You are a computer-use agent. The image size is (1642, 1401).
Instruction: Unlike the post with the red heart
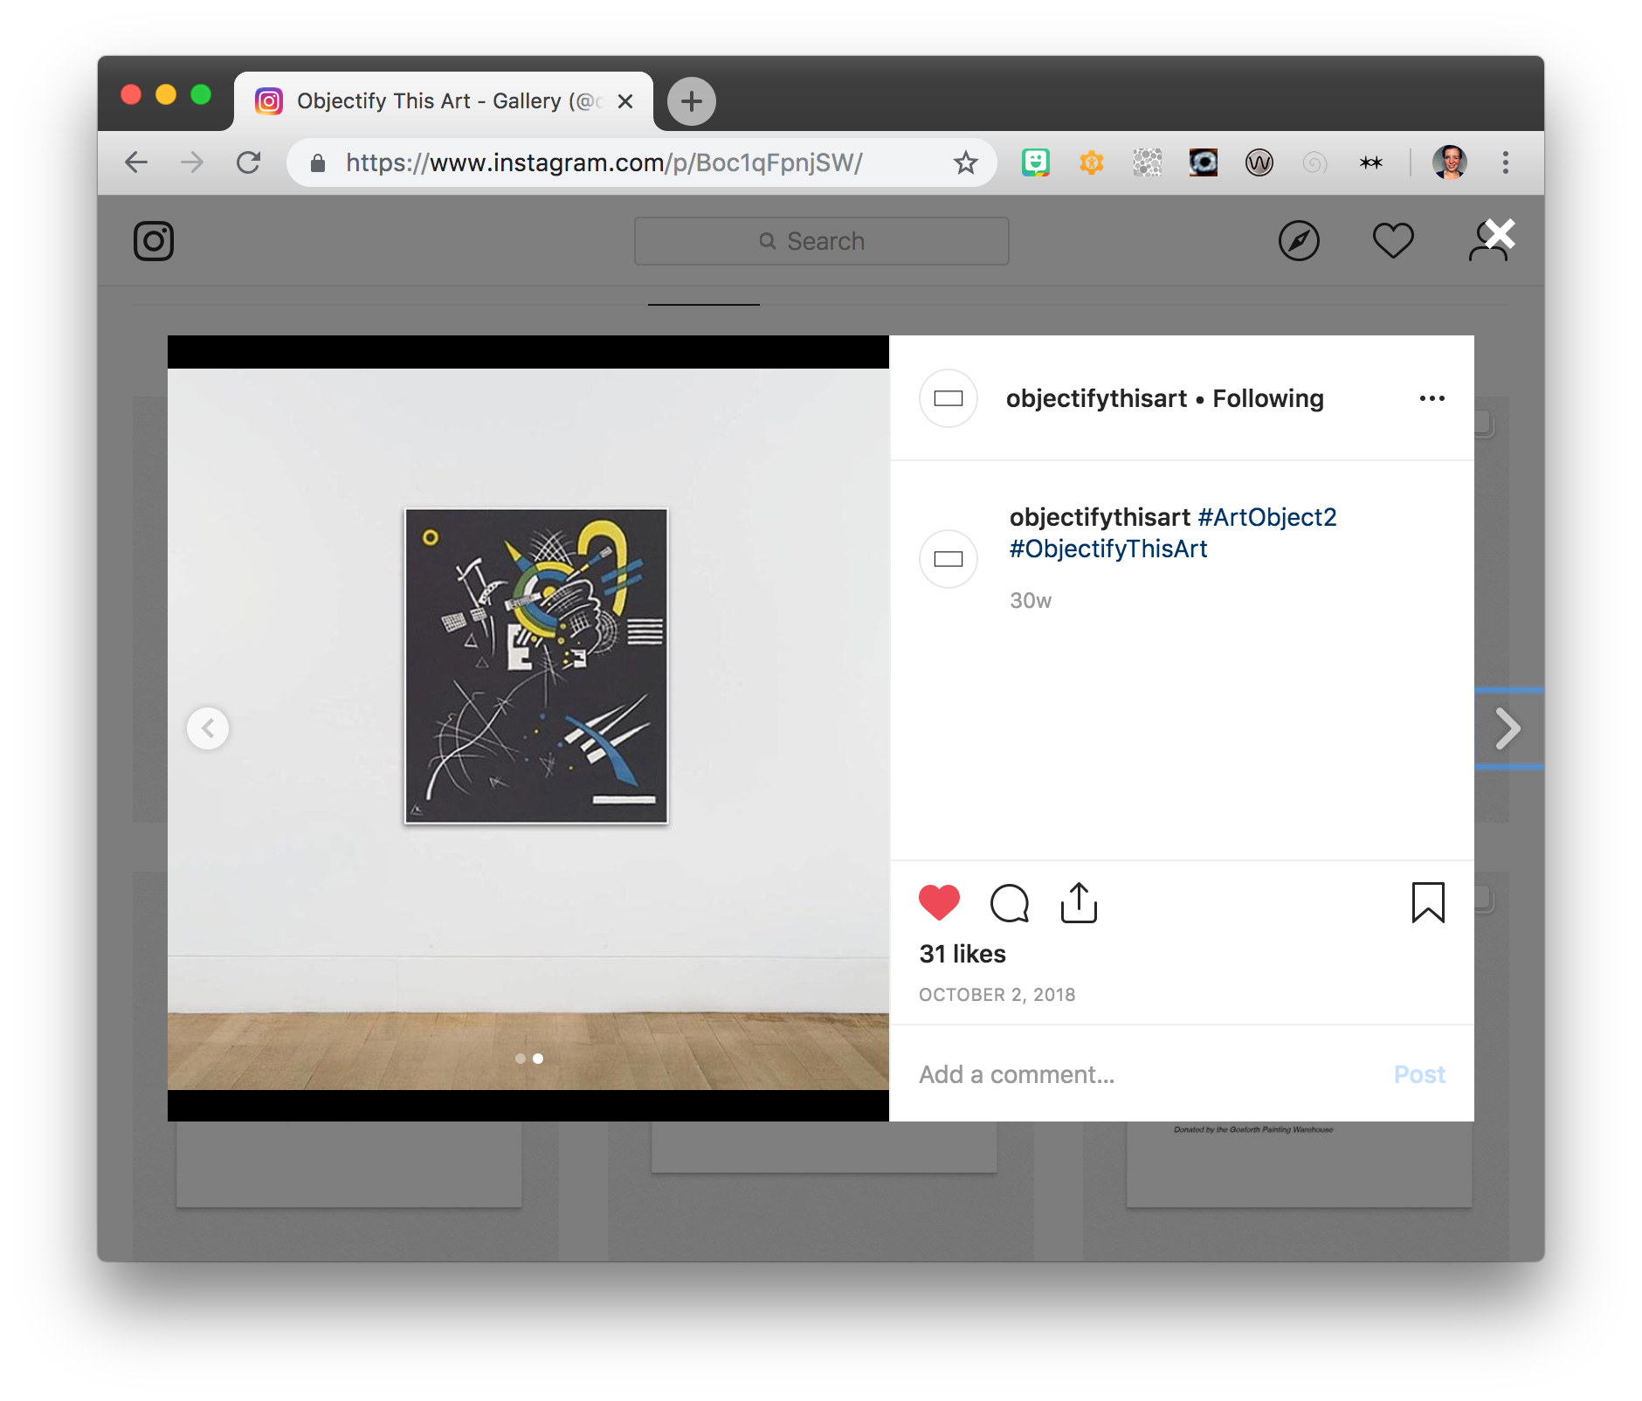[x=939, y=902]
